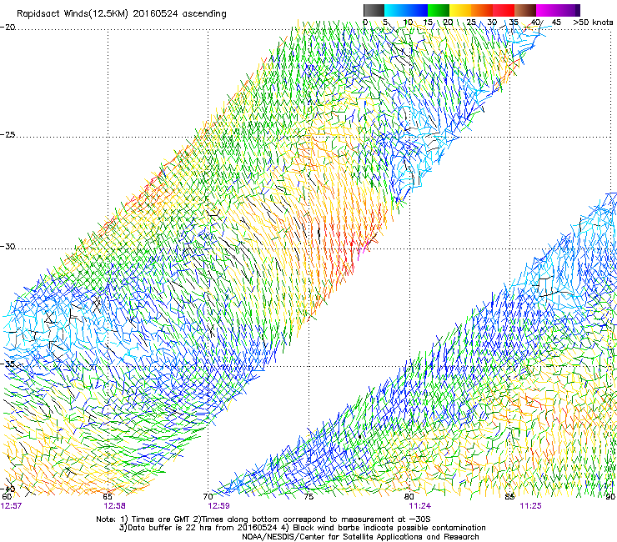The image size is (617, 542).
Task: Select the longitude label '70'
Action: [208, 497]
